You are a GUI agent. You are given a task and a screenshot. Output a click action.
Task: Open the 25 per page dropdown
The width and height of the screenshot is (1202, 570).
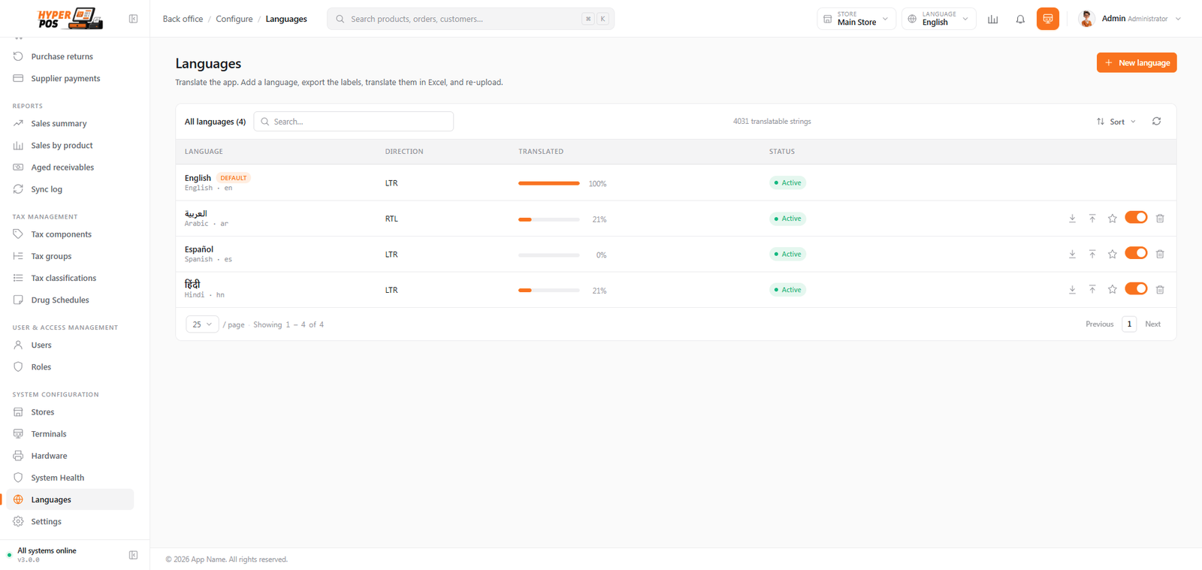[202, 324]
